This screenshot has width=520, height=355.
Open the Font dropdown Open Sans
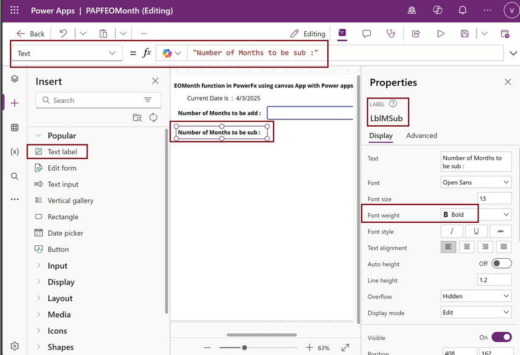click(x=476, y=182)
